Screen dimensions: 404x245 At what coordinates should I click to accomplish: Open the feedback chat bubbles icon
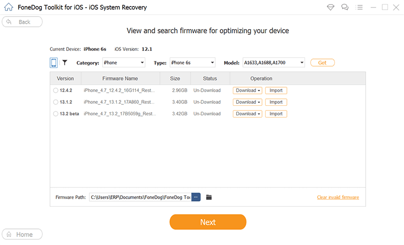[345, 7]
